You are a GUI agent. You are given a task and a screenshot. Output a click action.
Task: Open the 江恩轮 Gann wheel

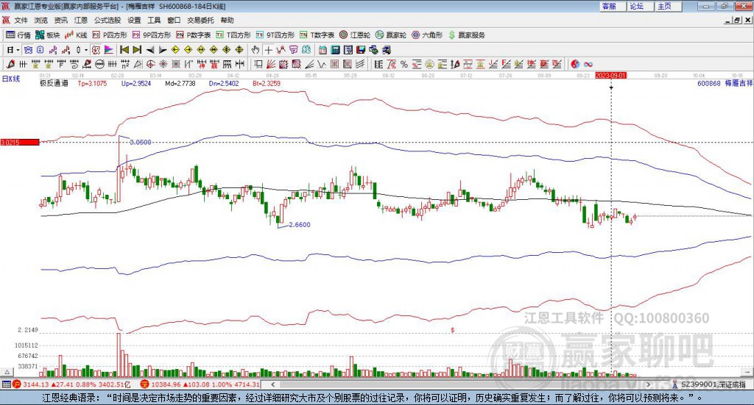point(355,35)
